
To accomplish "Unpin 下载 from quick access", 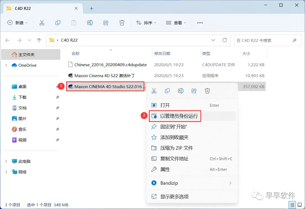I will pyautogui.click(x=58, y=97).
